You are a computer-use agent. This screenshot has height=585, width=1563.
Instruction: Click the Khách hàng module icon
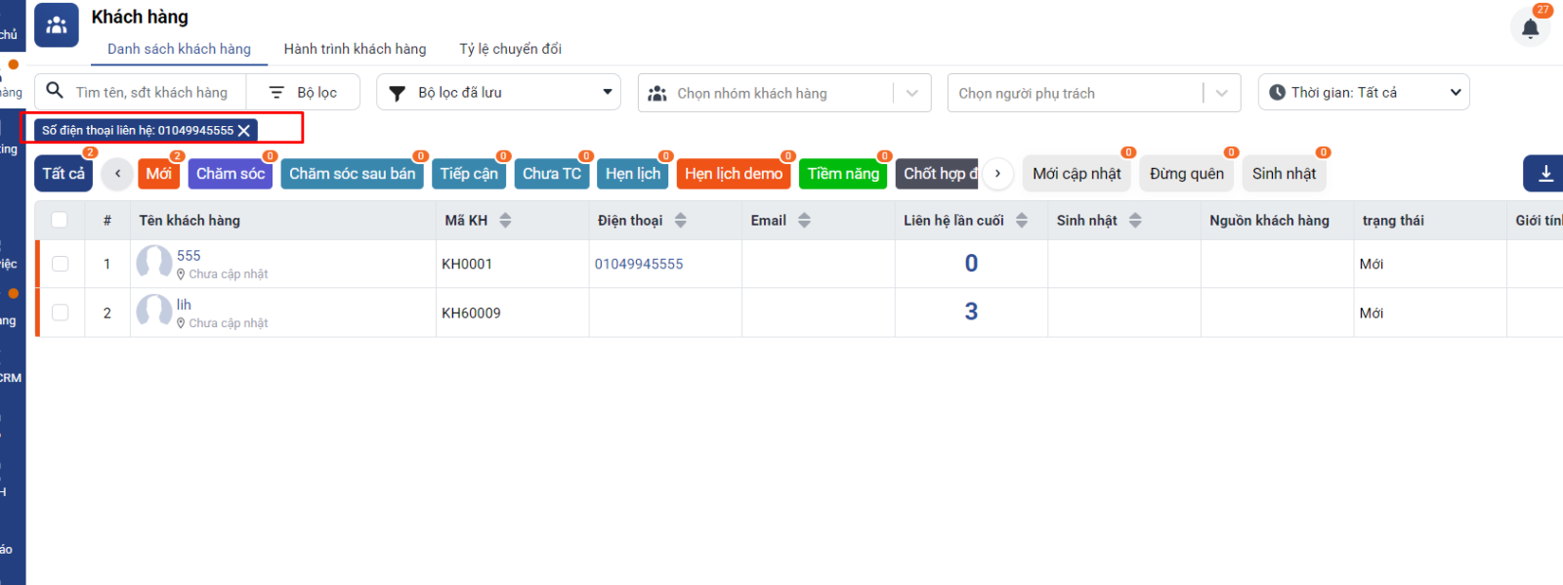[57, 25]
